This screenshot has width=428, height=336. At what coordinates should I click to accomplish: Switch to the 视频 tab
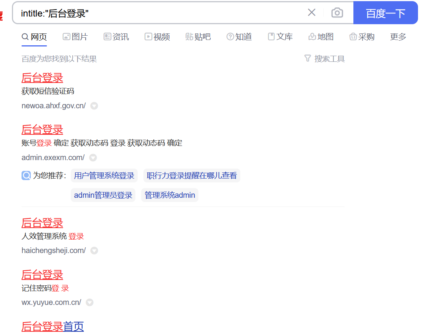coord(157,37)
